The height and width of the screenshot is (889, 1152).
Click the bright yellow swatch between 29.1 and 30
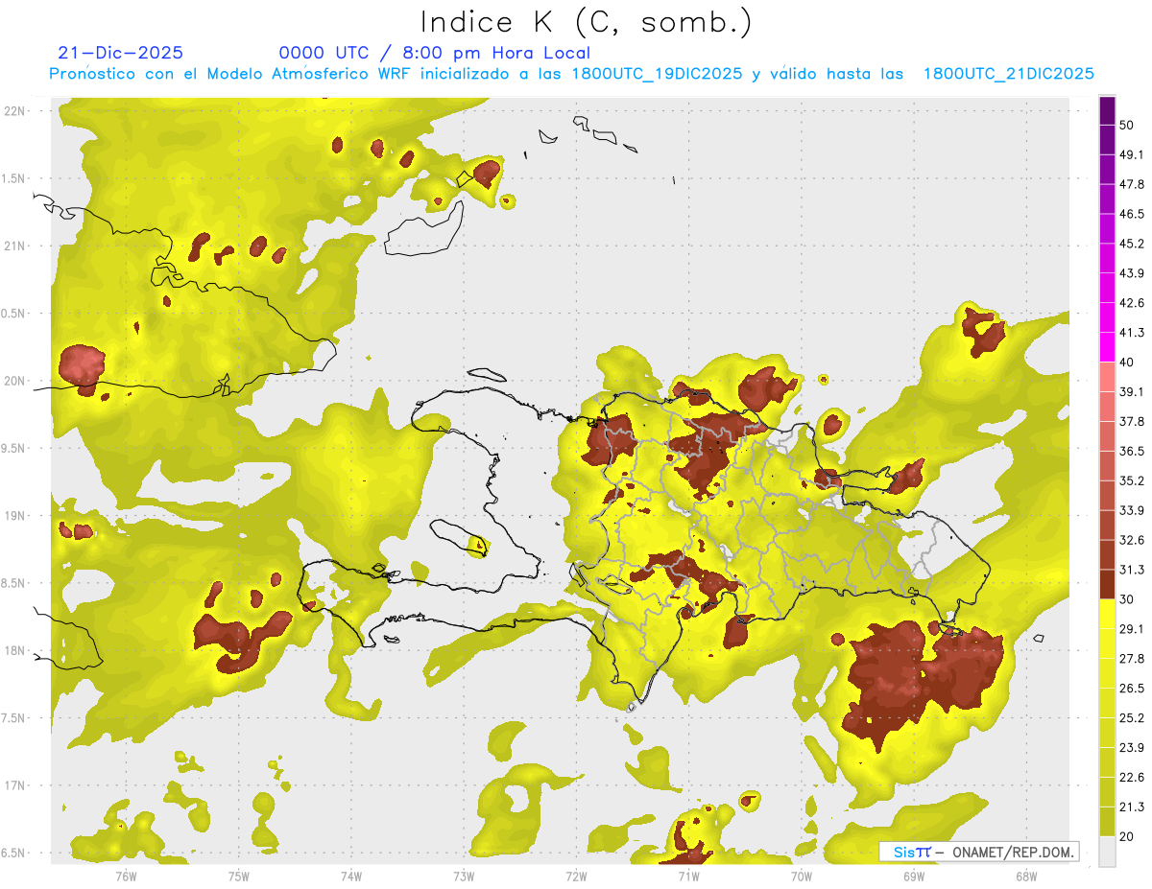pos(1107,614)
